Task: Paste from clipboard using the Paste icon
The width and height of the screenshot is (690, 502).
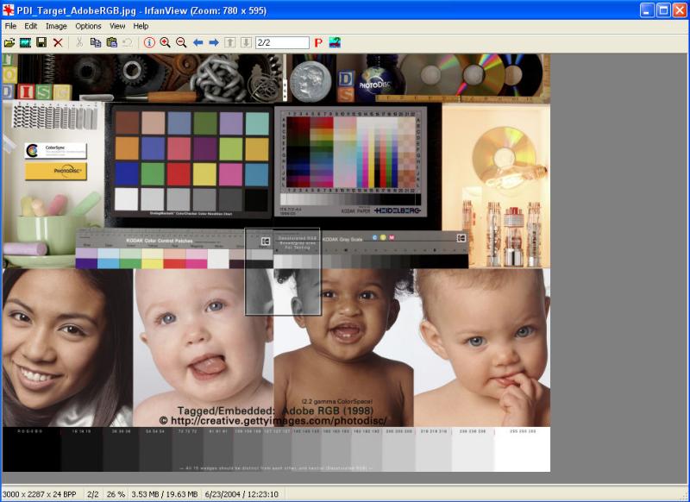Action: [112, 42]
